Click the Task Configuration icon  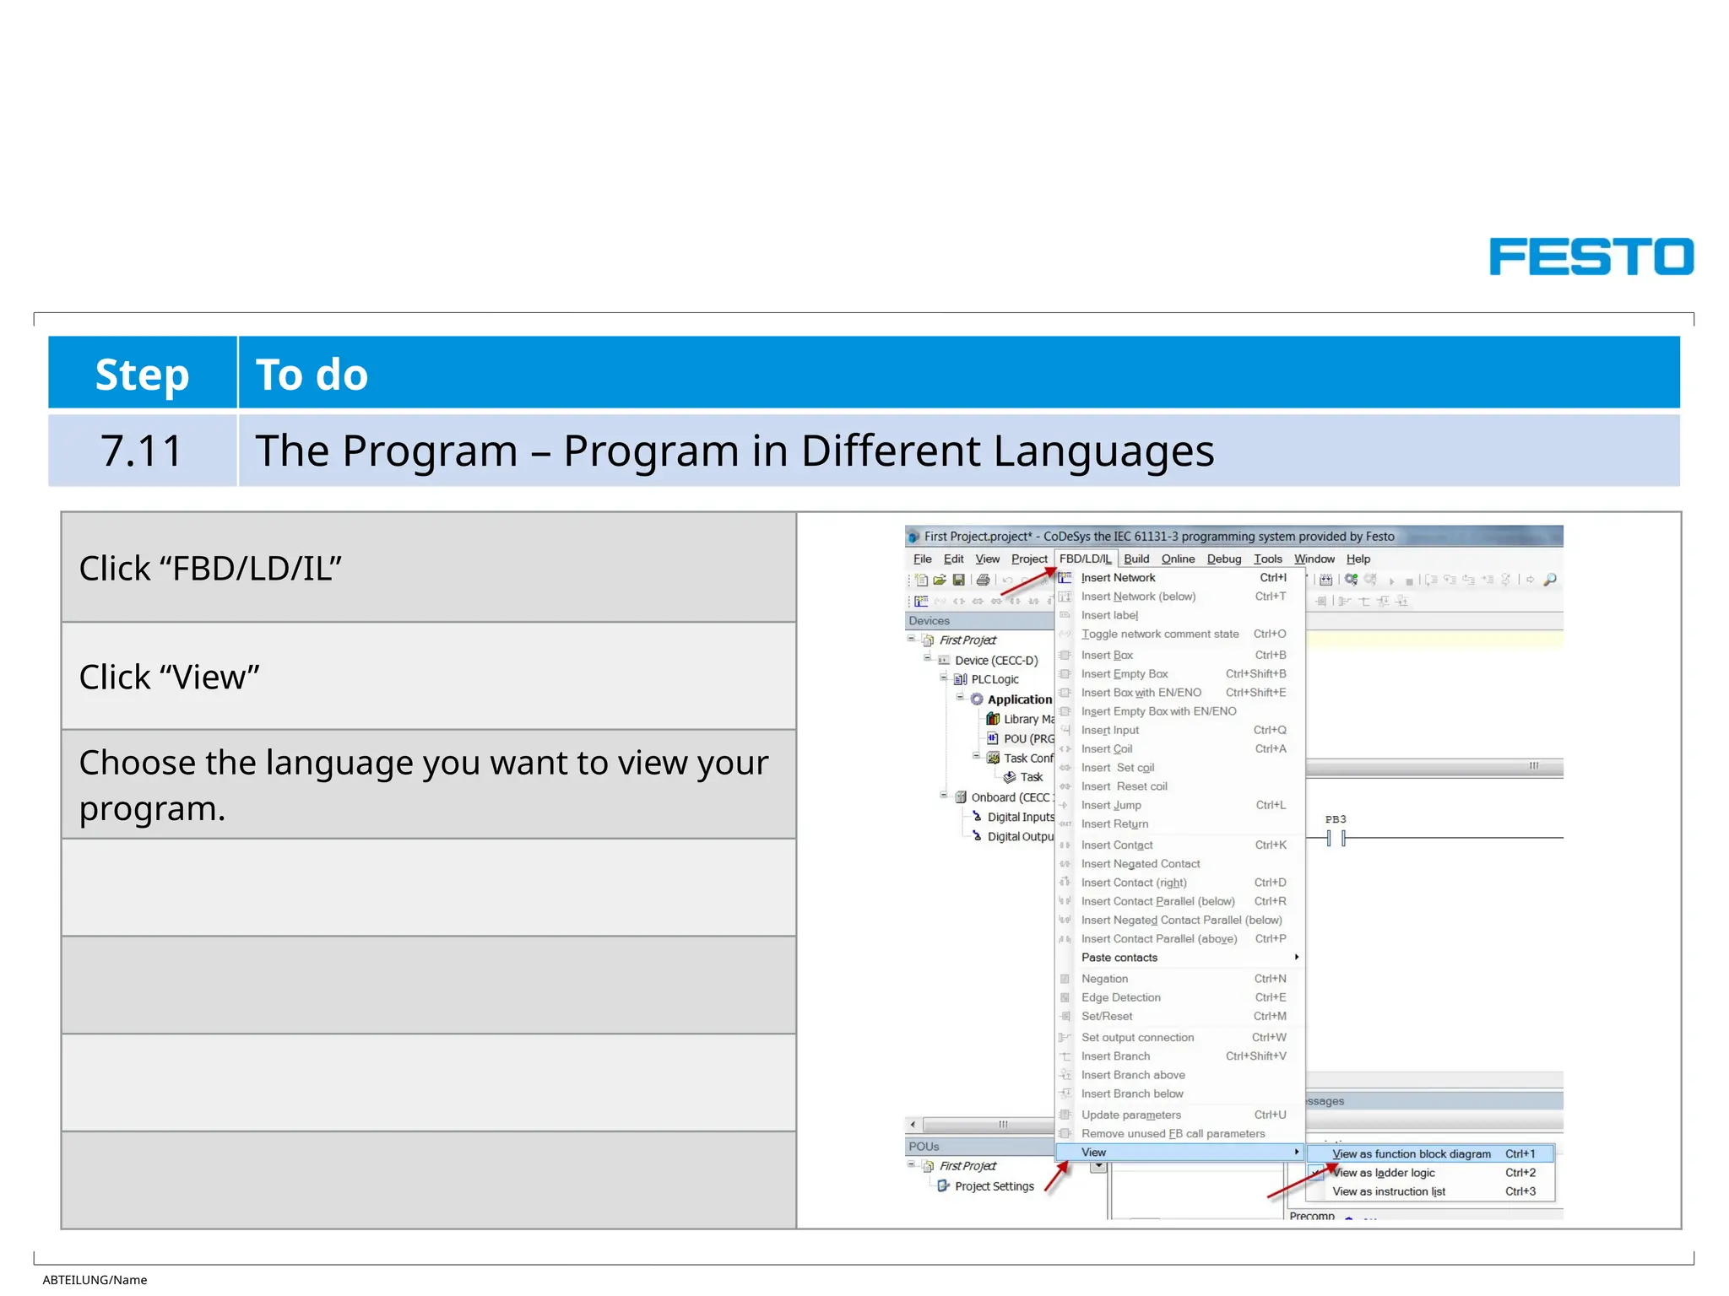(993, 758)
